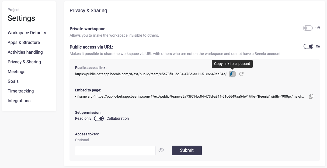
Task: Regenerate the public access link
Action: (241, 74)
